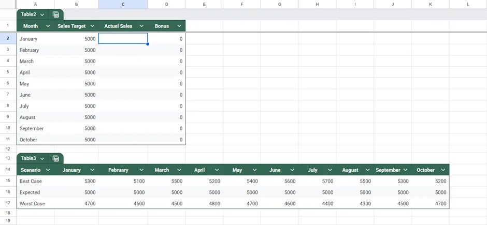Click the Worst Case scenario cell
This screenshot has height=225, width=487.
tap(35, 203)
